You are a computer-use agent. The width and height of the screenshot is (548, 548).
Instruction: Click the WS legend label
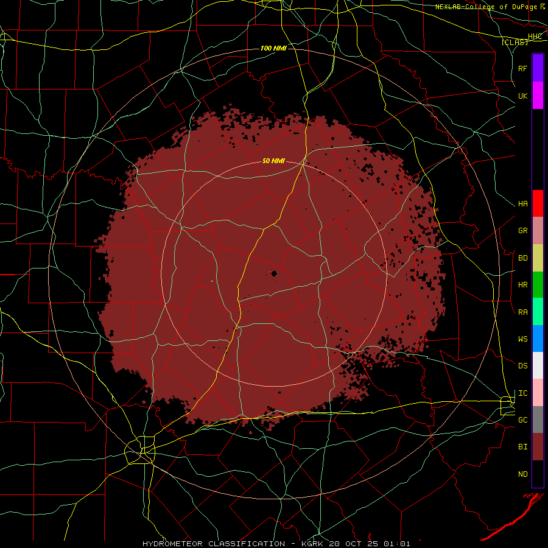pos(523,339)
